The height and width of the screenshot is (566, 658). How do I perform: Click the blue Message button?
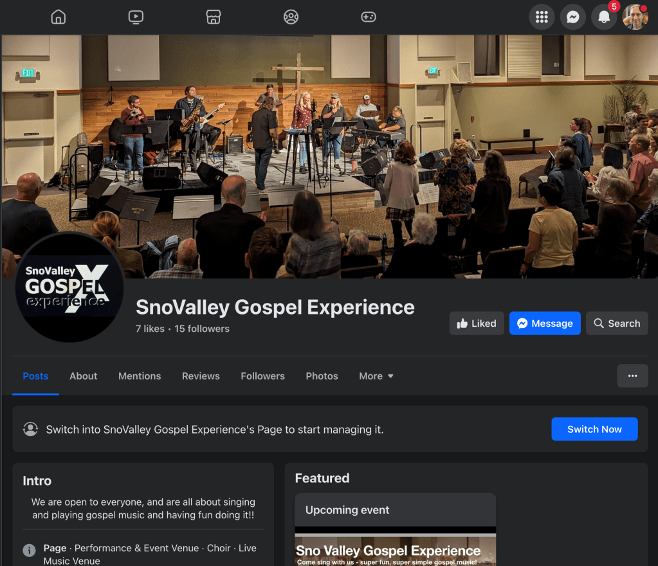[x=545, y=323]
